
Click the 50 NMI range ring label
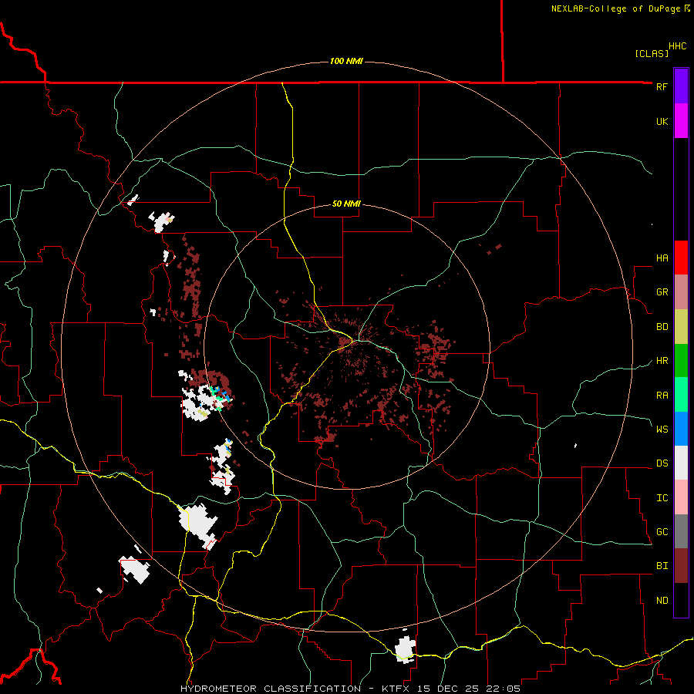346,204
